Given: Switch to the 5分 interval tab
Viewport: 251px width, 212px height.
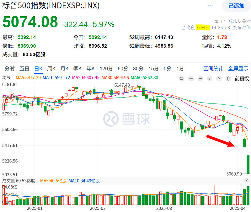Looking at the screenshot, I should pos(168,69).
